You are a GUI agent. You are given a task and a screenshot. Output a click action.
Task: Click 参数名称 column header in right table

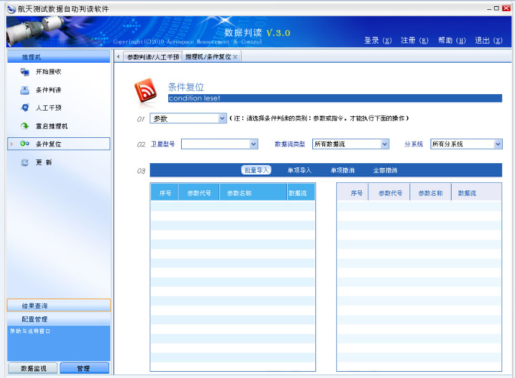(431, 193)
